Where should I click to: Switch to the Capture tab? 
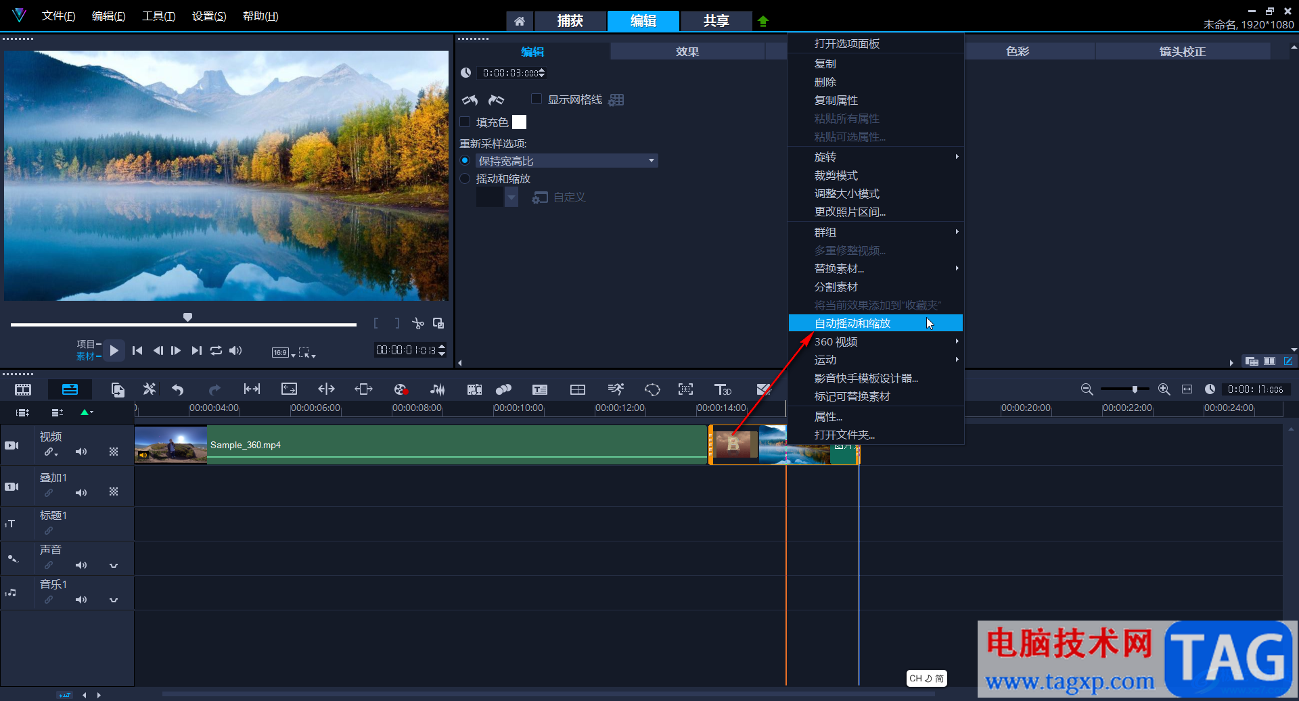[x=570, y=21]
